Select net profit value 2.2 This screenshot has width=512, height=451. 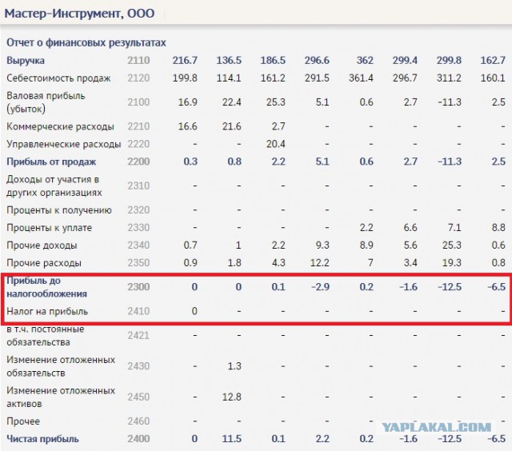(x=322, y=439)
